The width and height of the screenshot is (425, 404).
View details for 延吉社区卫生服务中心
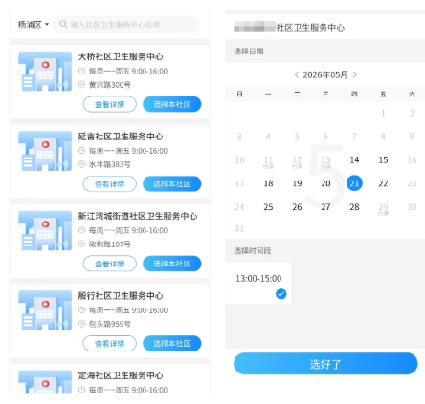110,184
